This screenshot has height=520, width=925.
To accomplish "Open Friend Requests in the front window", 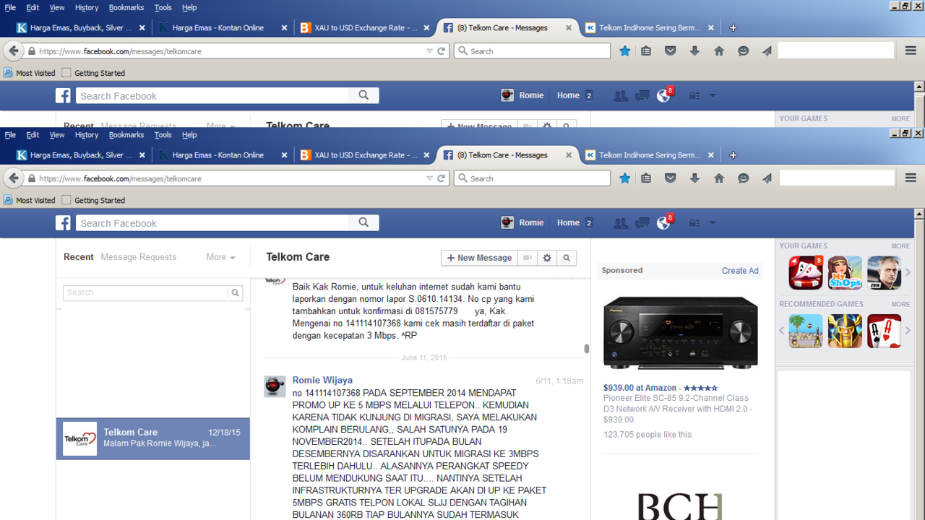I will [x=620, y=223].
